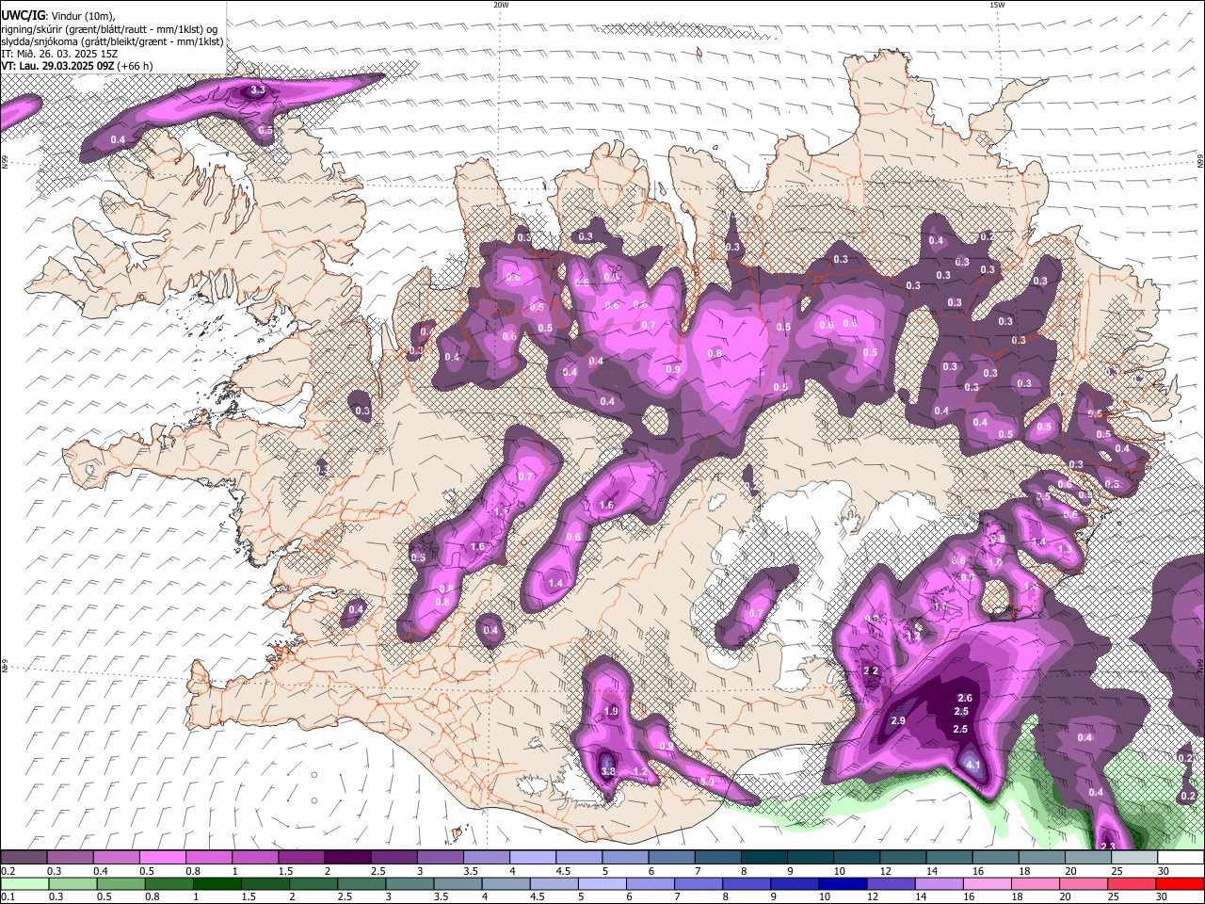The height and width of the screenshot is (904, 1205).
Task: Pick the pale gray swatch labelled 25 on upper scale
Action: [1134, 858]
